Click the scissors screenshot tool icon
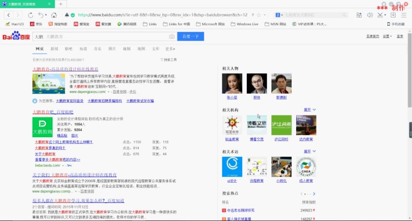412x221 pixels. [x=380, y=15]
